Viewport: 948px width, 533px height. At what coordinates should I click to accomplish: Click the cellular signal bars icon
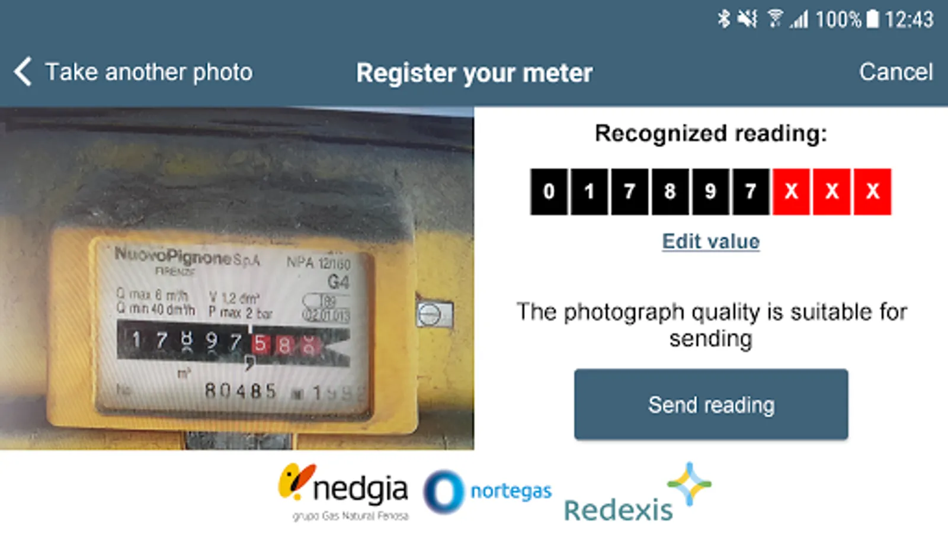click(800, 20)
